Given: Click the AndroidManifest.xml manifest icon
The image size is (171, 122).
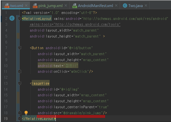Looking at the screenshot, I should [x=74, y=6].
